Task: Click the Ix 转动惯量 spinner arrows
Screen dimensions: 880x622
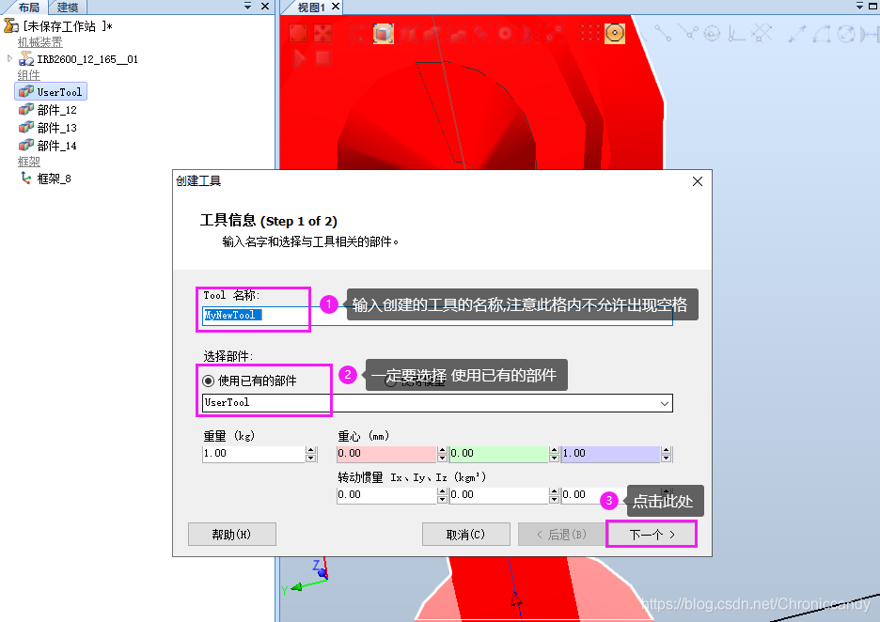Action: pos(442,495)
